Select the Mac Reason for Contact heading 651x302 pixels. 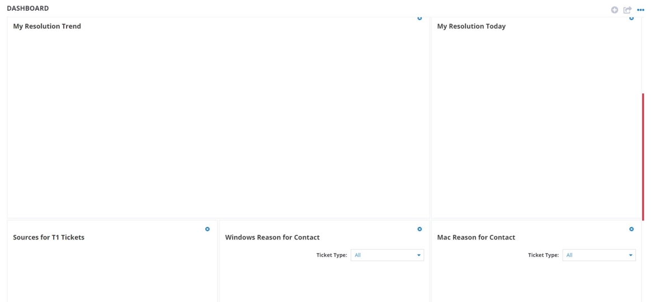pyautogui.click(x=476, y=237)
